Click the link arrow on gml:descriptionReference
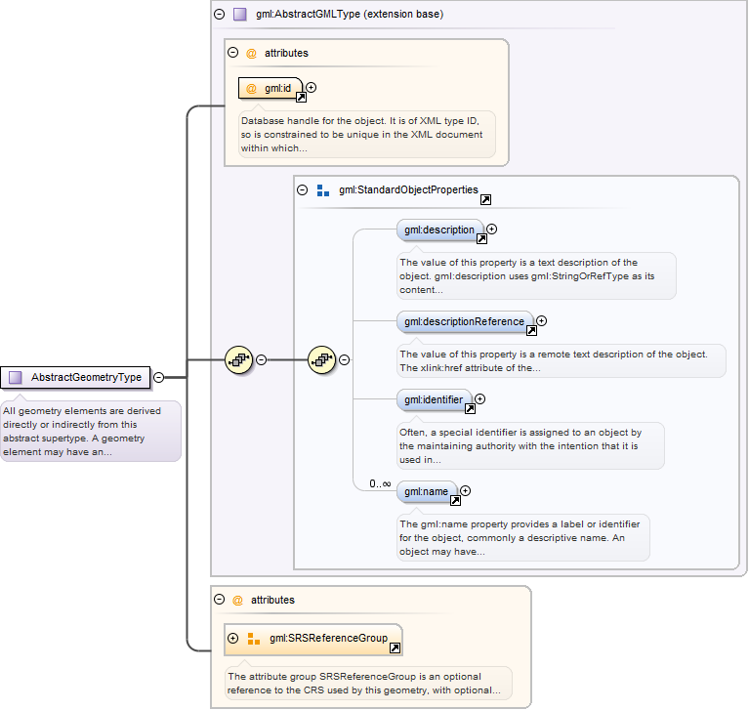 point(530,330)
